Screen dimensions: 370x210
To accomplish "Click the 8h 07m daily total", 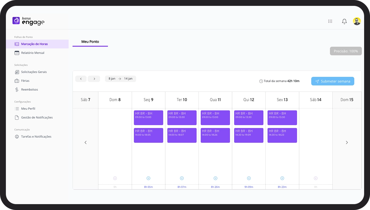I will click(x=182, y=187).
